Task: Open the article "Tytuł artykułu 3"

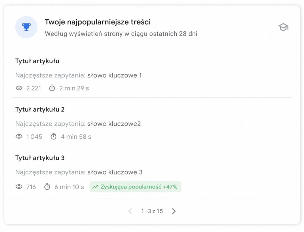Action: [40, 158]
